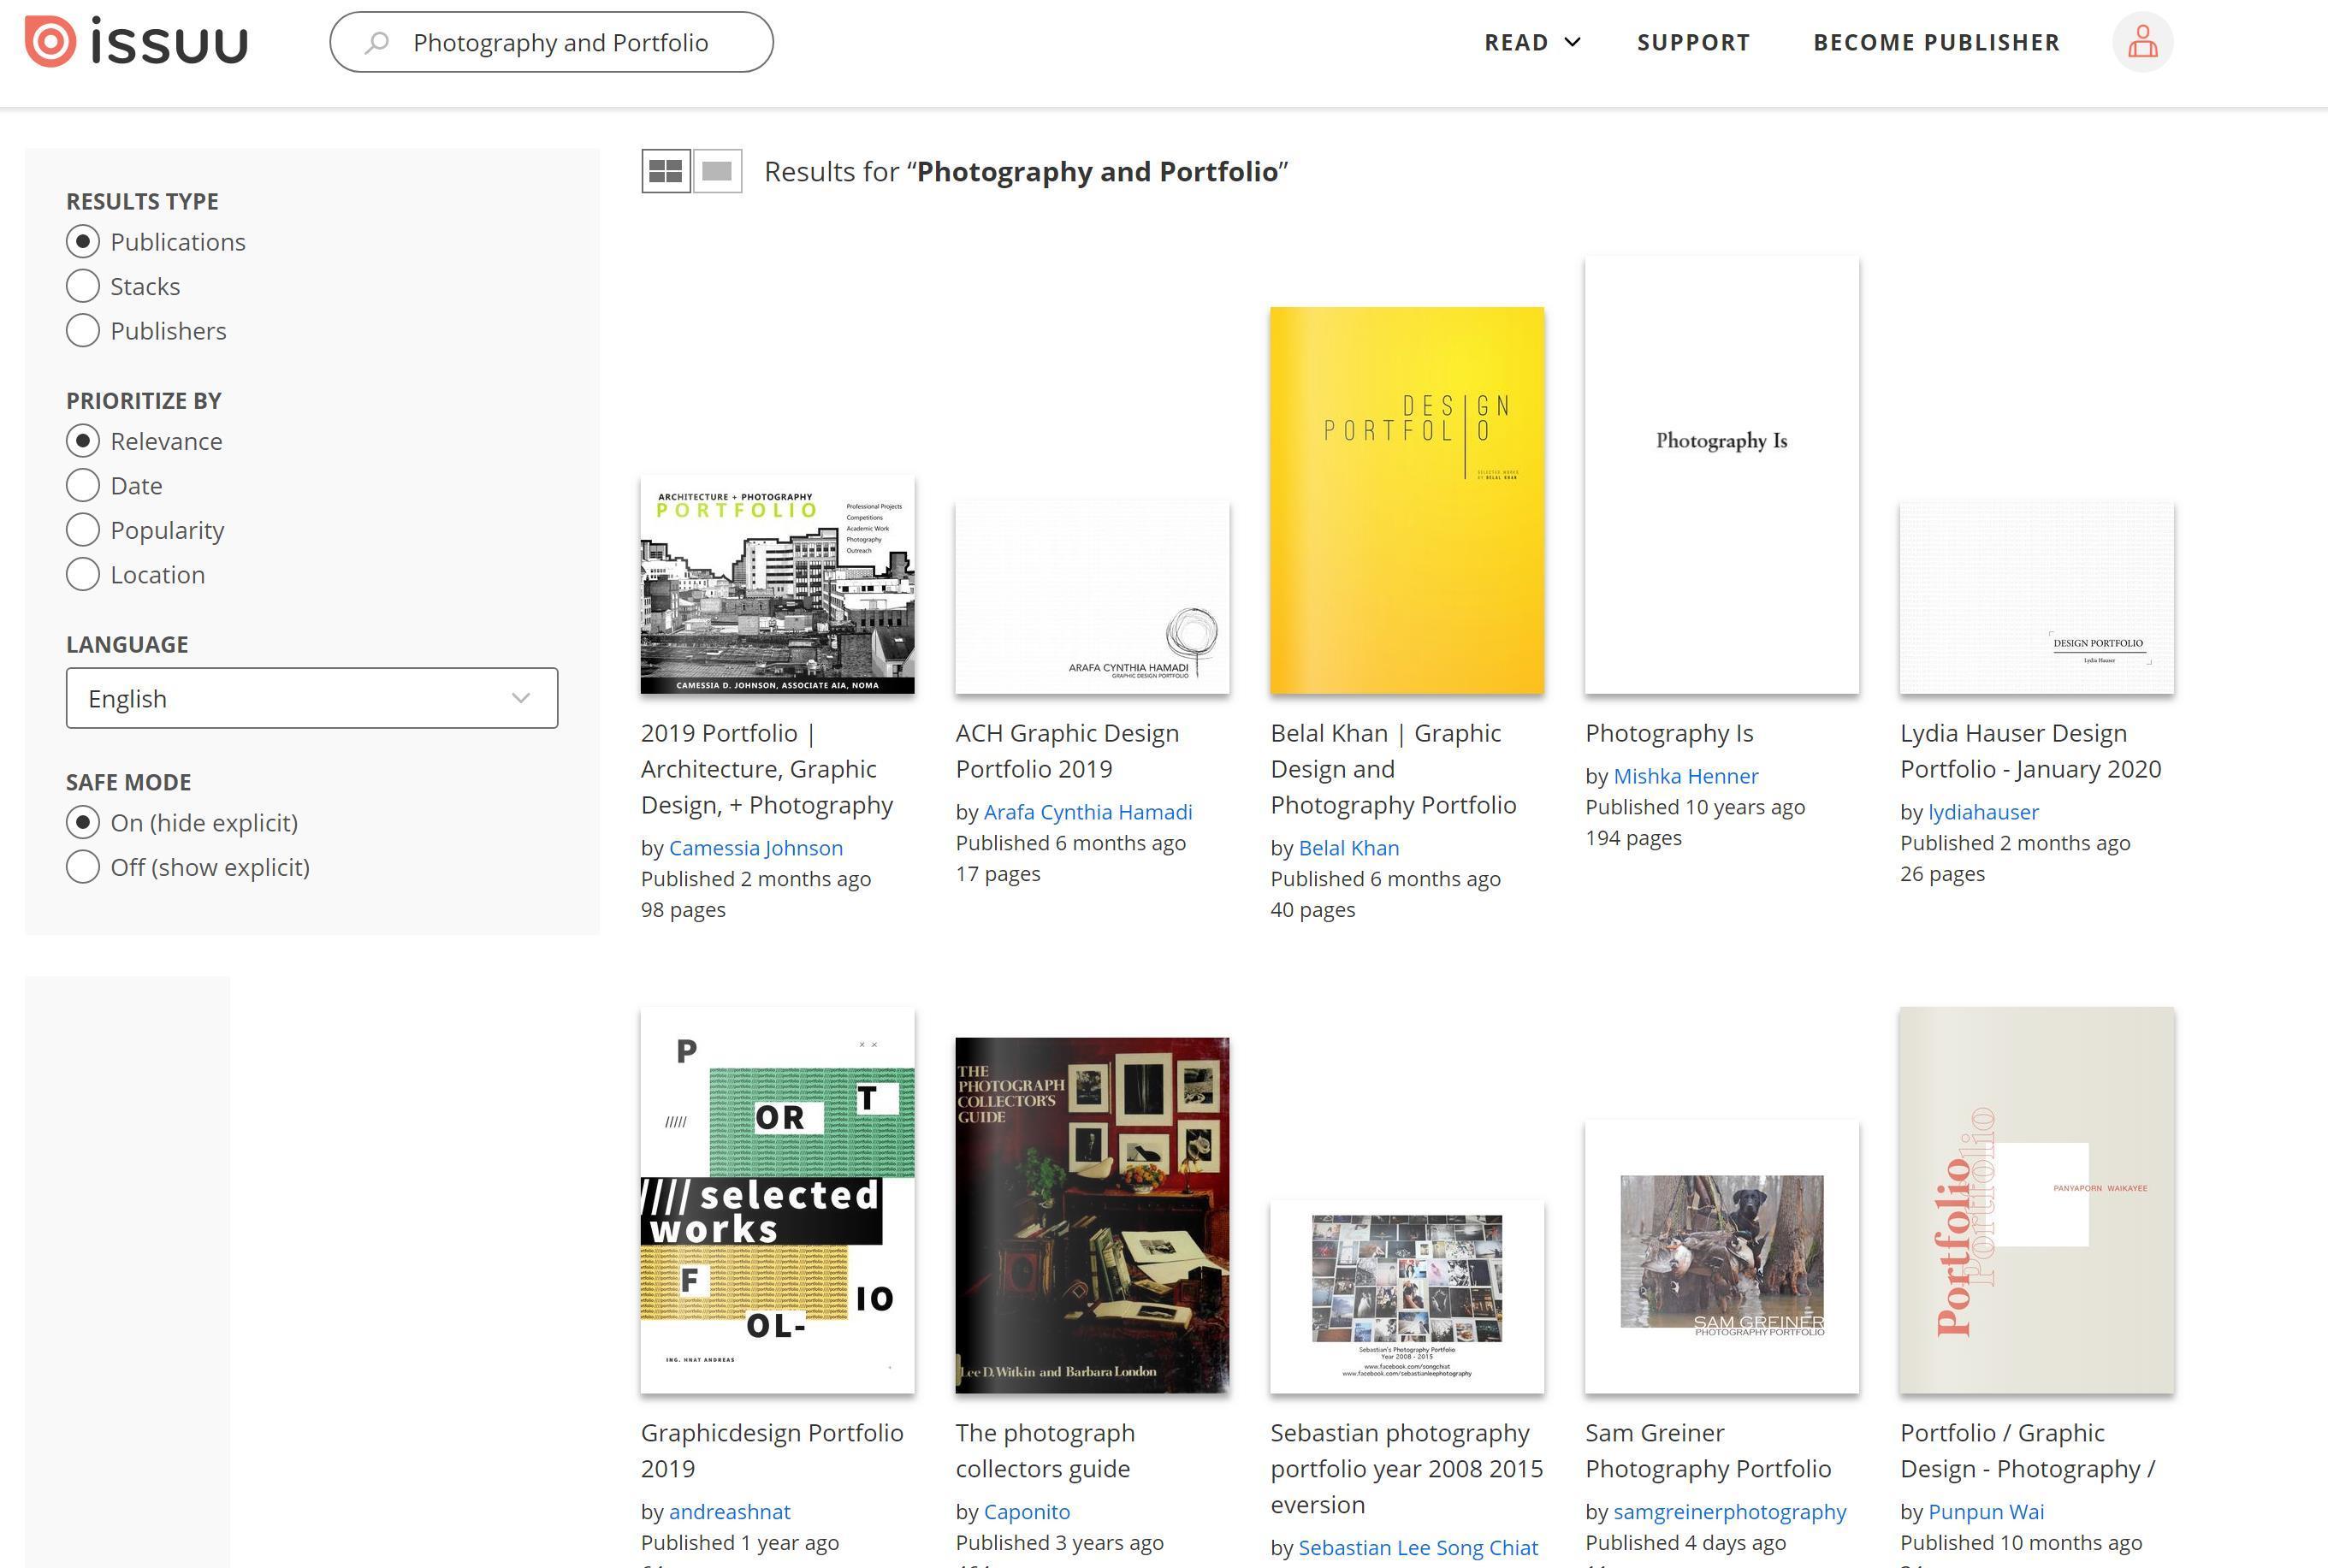
Task: Switch to single-column list view icon
Action: pyautogui.click(x=717, y=171)
